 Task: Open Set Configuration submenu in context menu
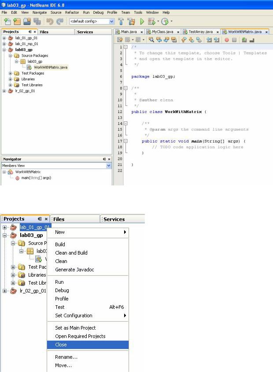pyautogui.click(x=88, y=316)
